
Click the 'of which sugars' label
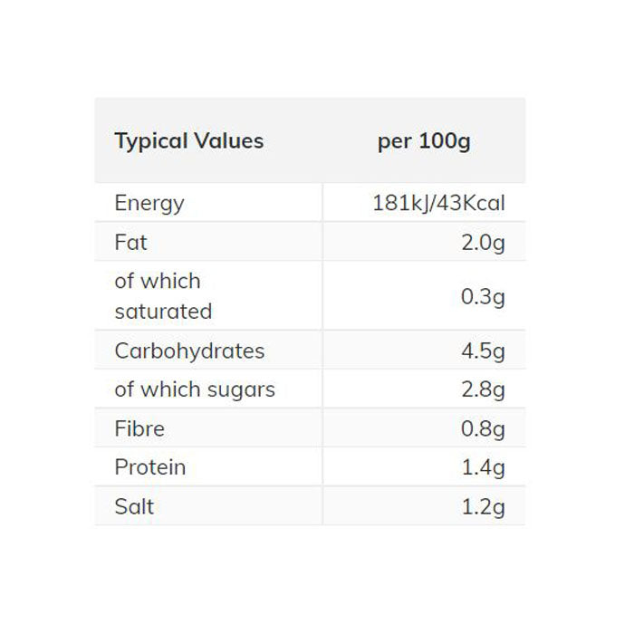(x=195, y=389)
